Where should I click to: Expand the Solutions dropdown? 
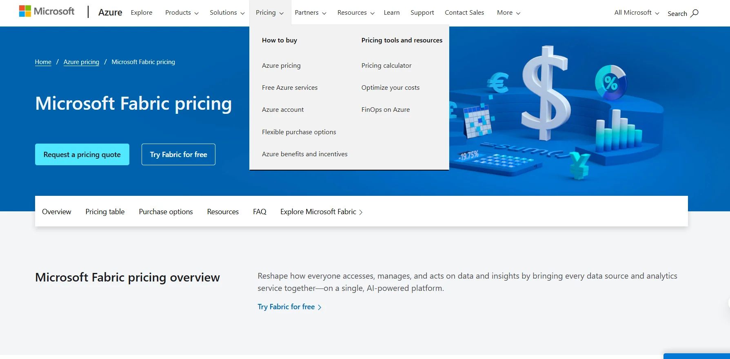227,13
